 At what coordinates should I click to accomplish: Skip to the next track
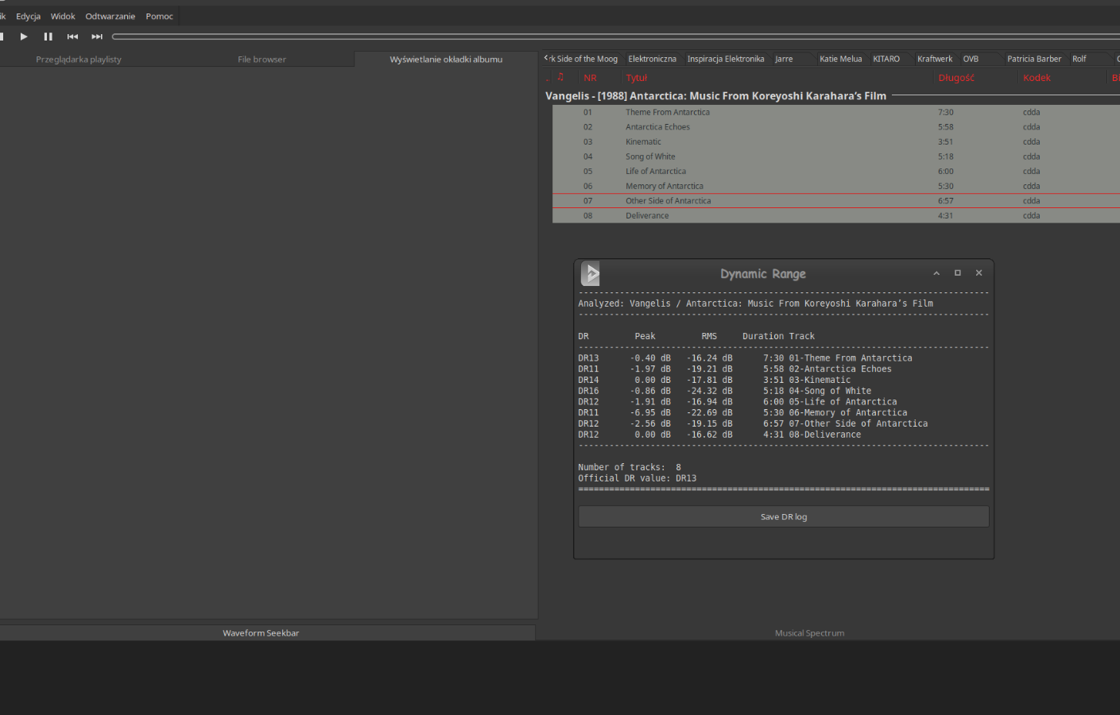coord(97,37)
